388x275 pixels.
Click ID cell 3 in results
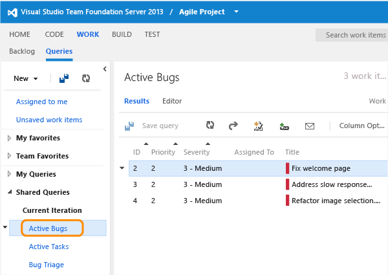[135, 184]
